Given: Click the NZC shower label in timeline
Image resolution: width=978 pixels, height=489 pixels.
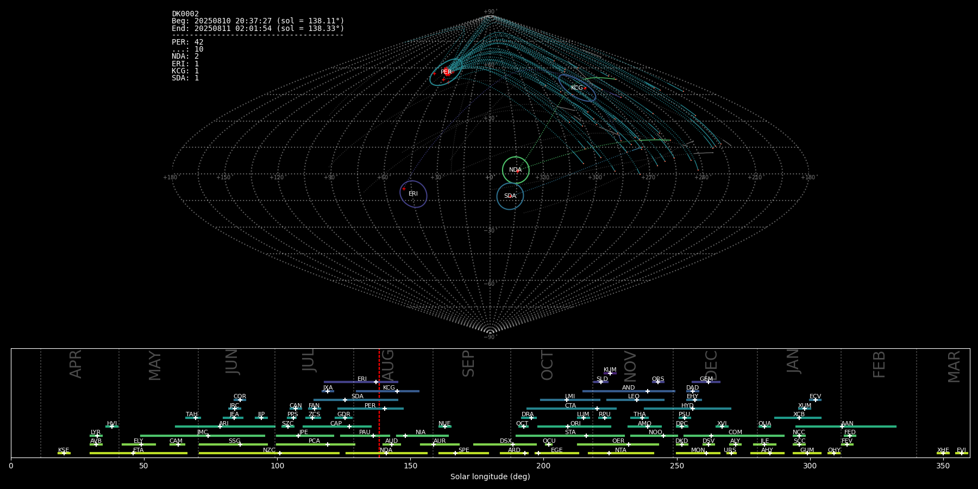Looking at the screenshot, I should pos(269,450).
